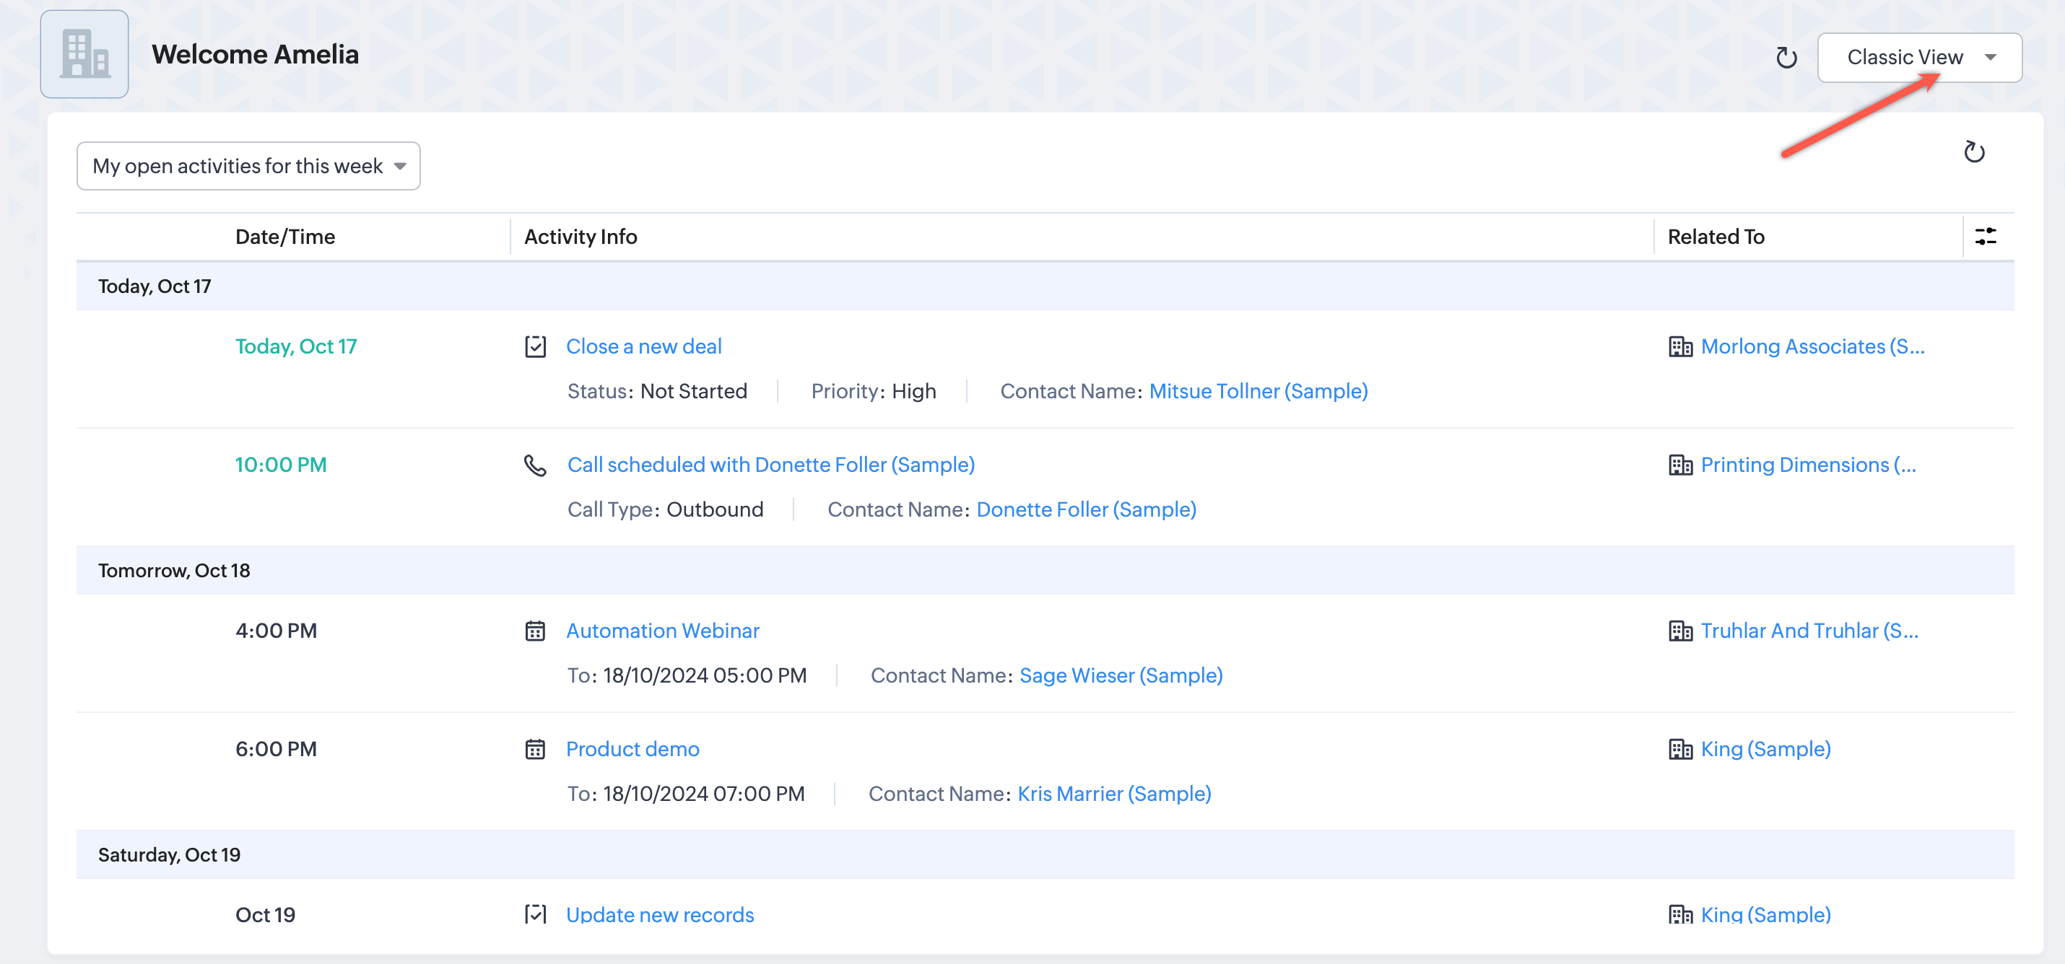Click the Date/Time column header

coord(285,237)
